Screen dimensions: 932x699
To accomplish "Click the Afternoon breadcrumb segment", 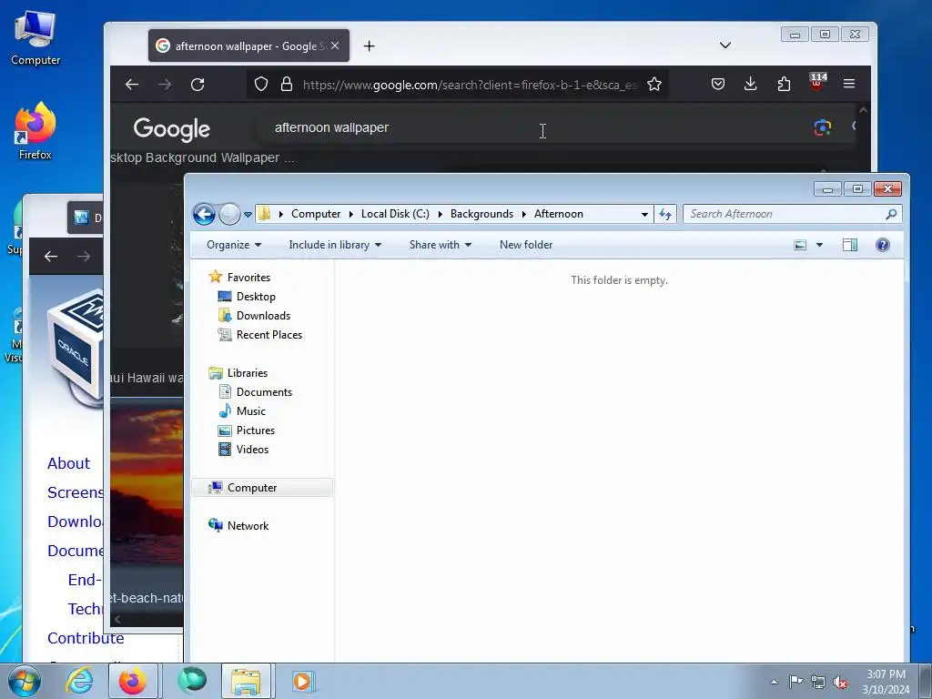I will [559, 214].
